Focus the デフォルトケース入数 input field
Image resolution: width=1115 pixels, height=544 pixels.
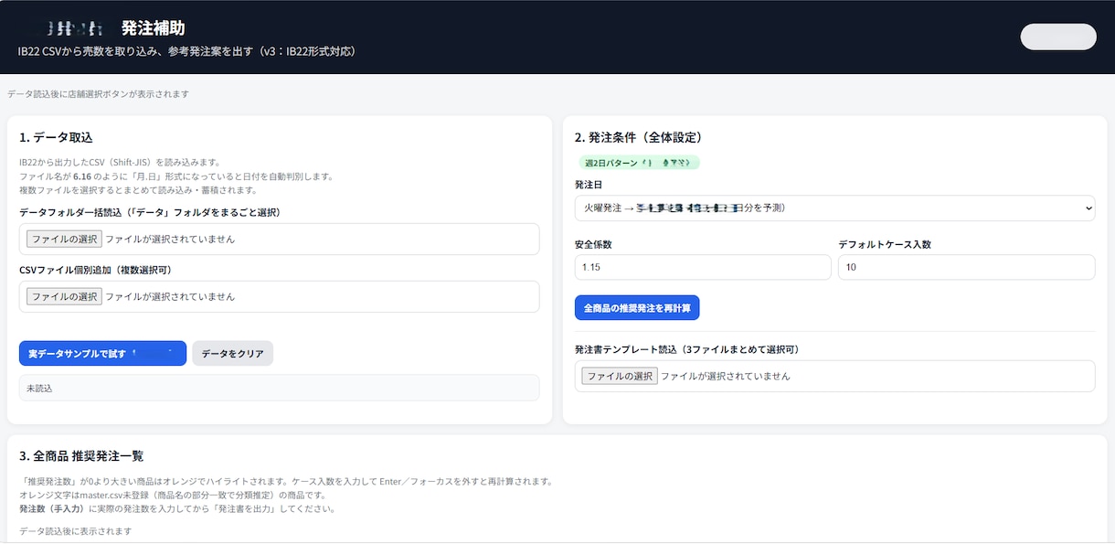pyautogui.click(x=966, y=267)
